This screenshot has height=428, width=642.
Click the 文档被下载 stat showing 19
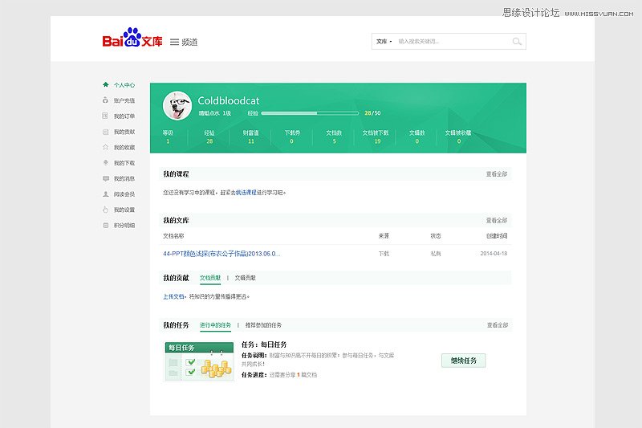pos(376,137)
